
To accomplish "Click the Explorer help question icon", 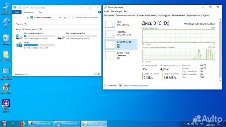I will pyautogui.click(x=100, y=12).
